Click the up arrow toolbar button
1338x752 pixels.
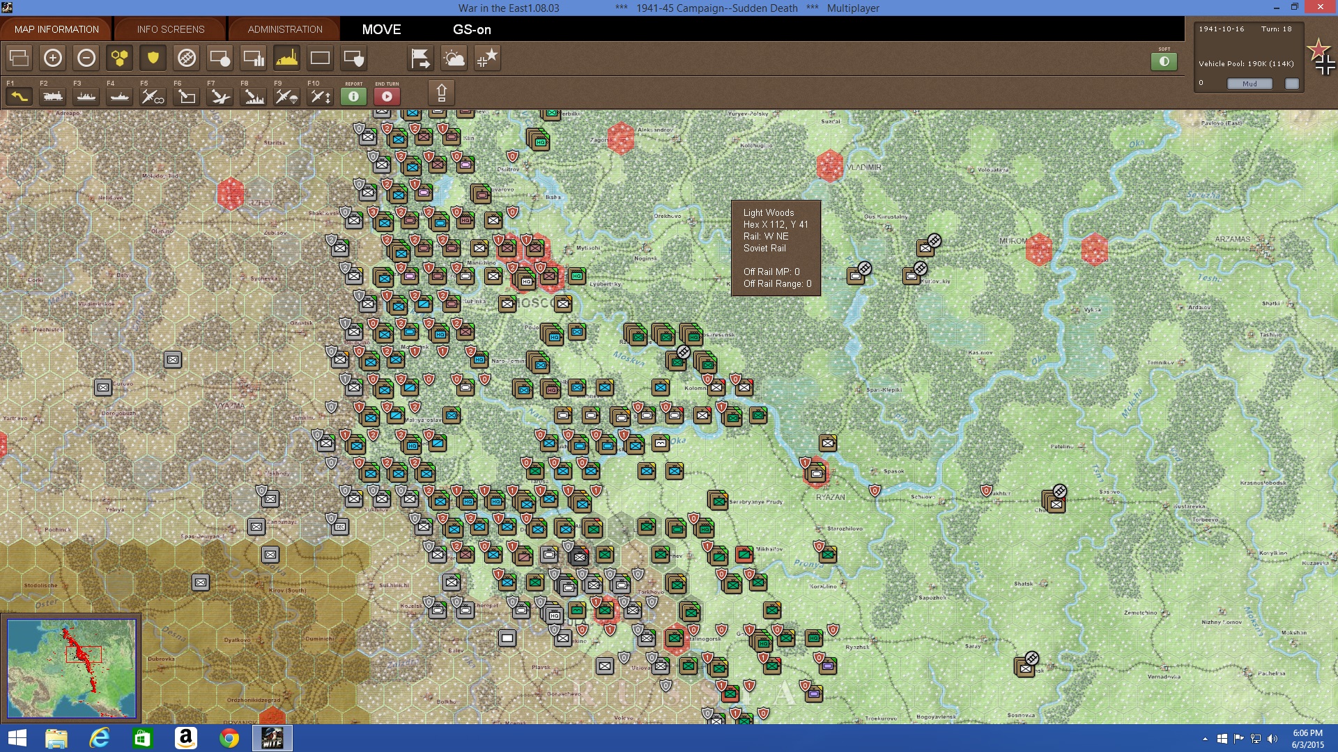[441, 93]
